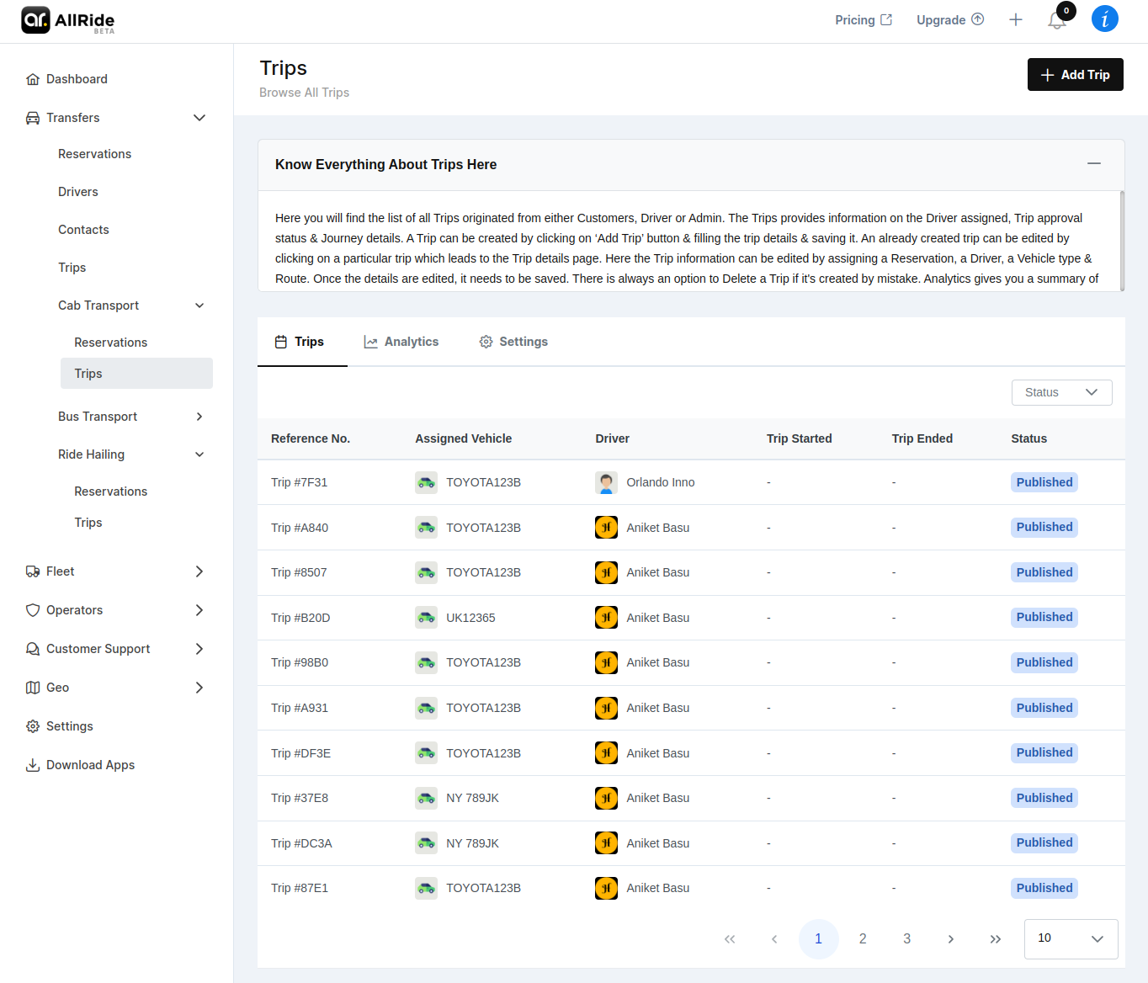Switch to the Settings tab
Viewport: 1148px width, 983px height.
[x=513, y=342]
